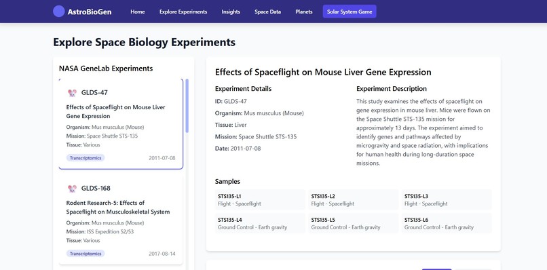Click the AstroBioGen brand name
Image resolution: width=547 pixels, height=270 pixels.
(90, 12)
